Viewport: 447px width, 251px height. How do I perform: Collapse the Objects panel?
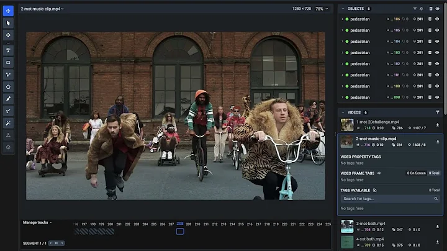[343, 9]
